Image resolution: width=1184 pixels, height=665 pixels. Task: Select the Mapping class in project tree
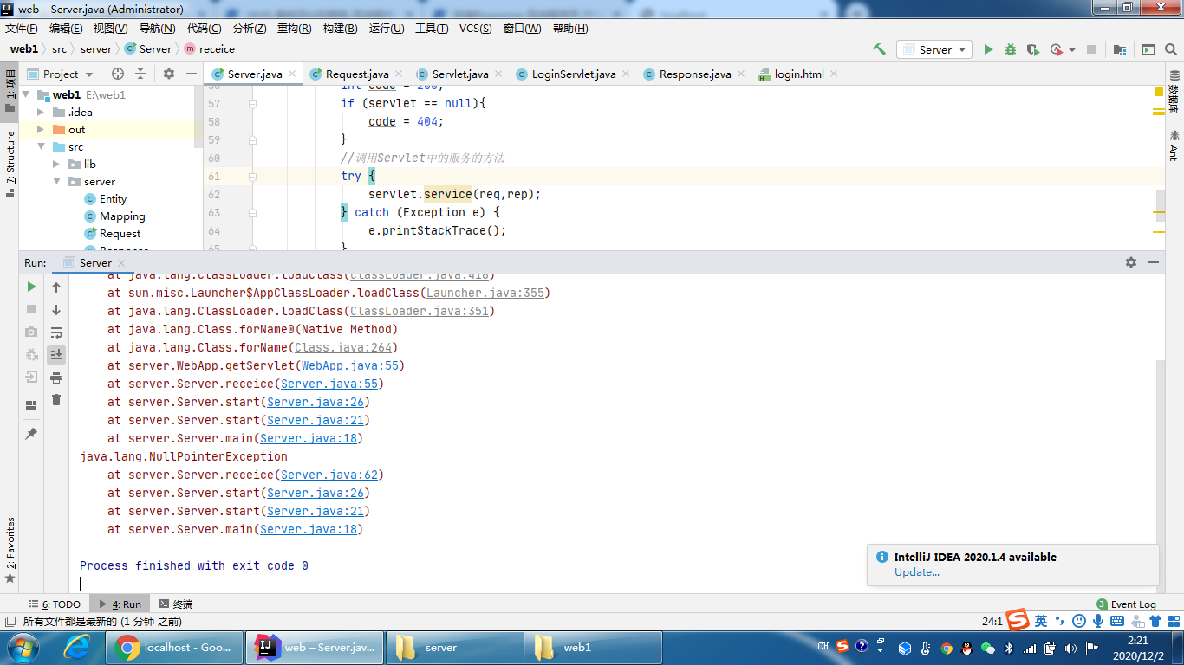coord(122,216)
